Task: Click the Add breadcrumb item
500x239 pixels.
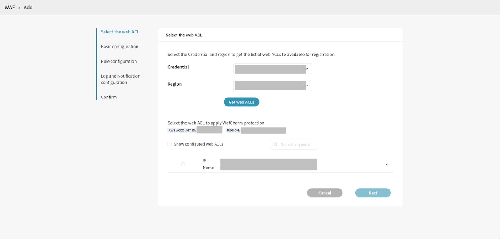Action: pyautogui.click(x=28, y=8)
